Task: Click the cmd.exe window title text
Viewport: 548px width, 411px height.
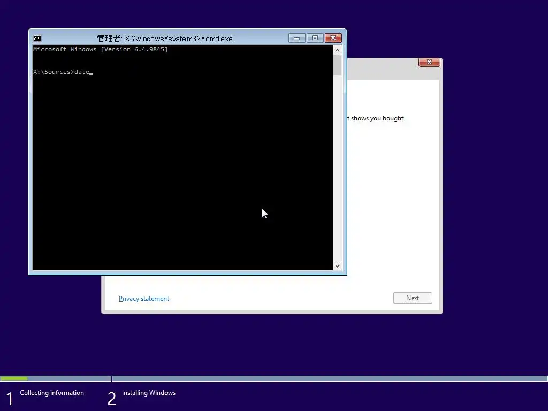Action: pyautogui.click(x=165, y=39)
